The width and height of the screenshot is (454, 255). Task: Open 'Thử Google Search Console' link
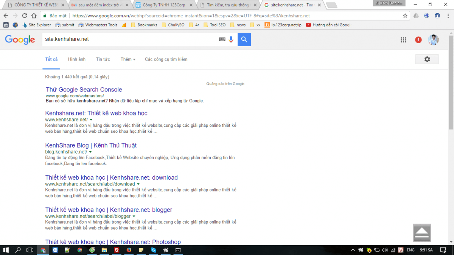pyautogui.click(x=84, y=90)
